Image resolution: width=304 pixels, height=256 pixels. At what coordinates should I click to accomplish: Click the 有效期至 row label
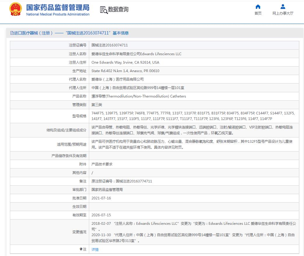tap(79, 215)
